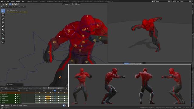Switch to the Modeling workspace tab
Screen dimensions: 194x109
pos(36,2)
